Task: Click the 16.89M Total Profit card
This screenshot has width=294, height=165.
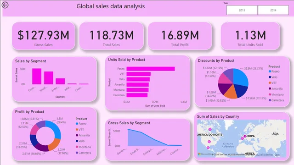Action: point(180,36)
